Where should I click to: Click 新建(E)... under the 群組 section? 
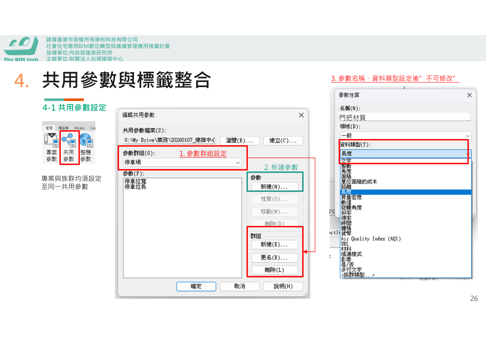point(275,245)
